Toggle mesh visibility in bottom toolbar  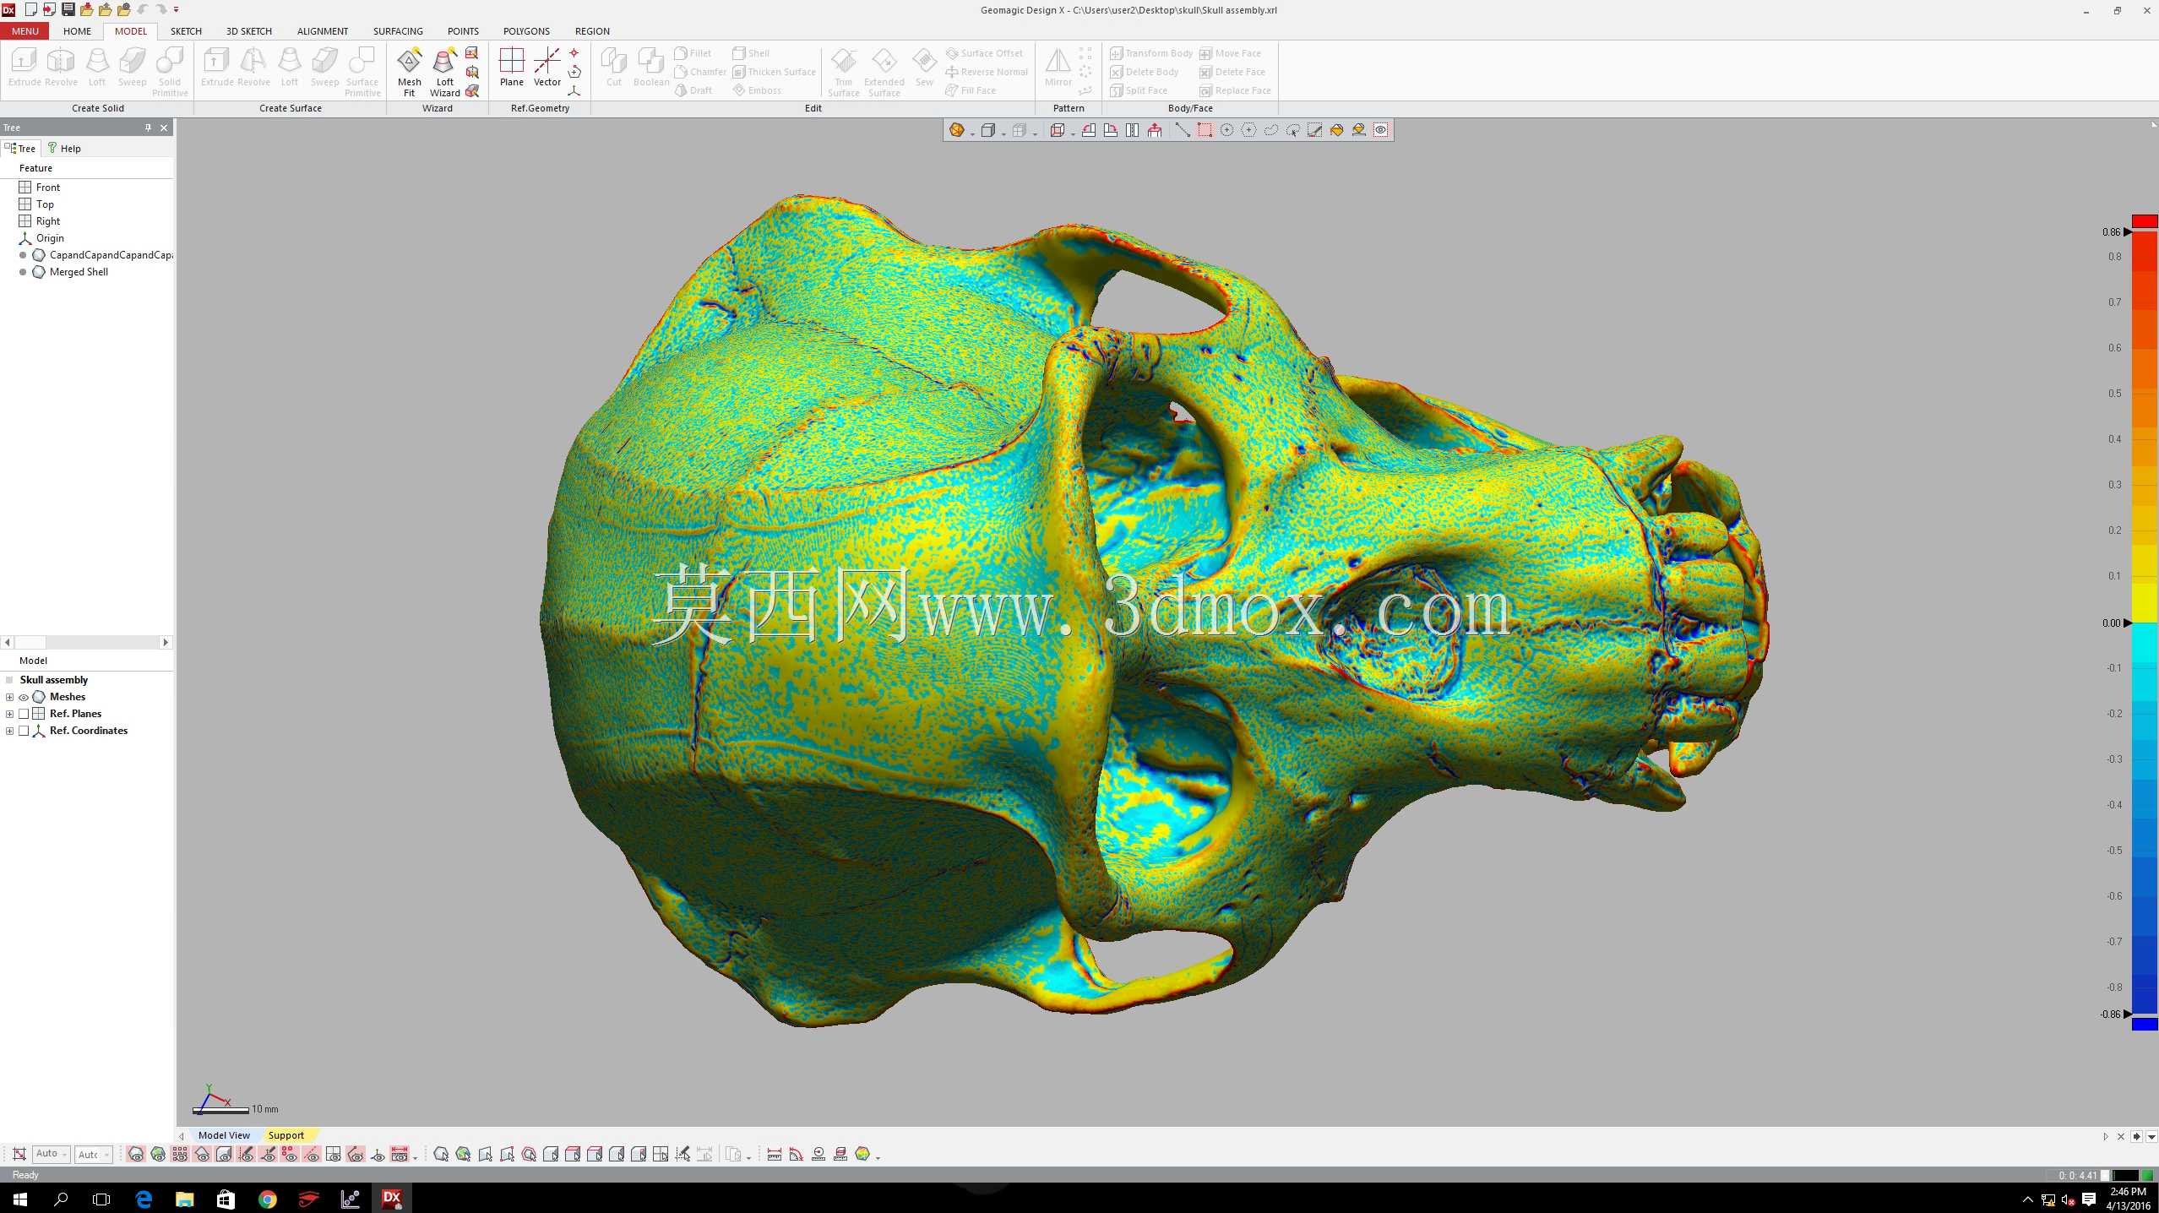click(x=135, y=1154)
